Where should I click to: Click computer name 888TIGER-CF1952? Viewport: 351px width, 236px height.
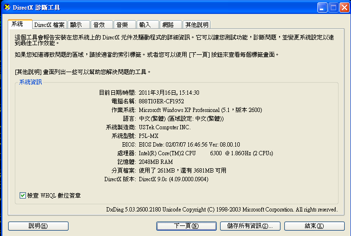tap(162, 101)
